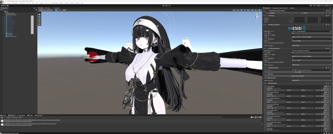The image size is (333, 134).
Task: Switch to the Audio Mixer tab
Action: click(x=21, y=115)
